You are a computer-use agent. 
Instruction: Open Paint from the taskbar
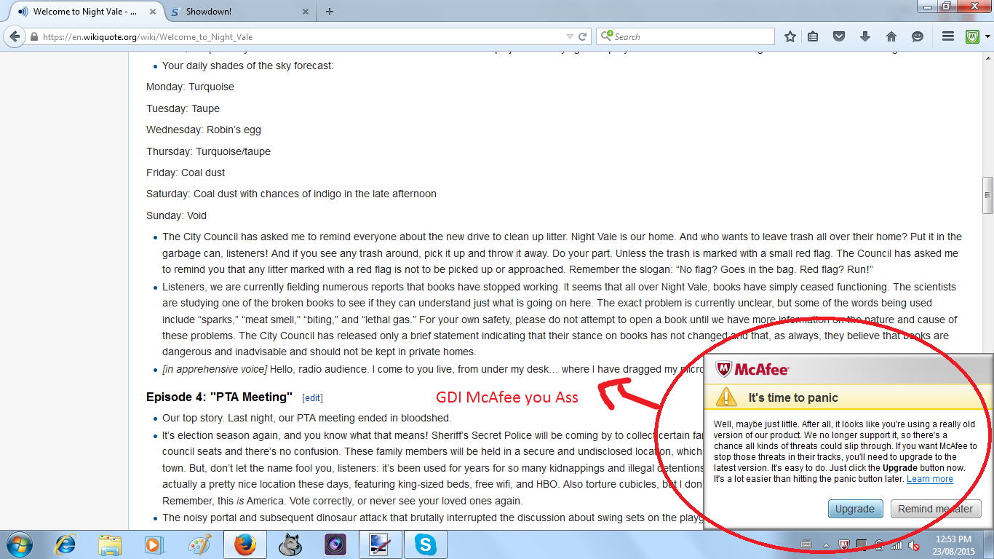coord(199,544)
